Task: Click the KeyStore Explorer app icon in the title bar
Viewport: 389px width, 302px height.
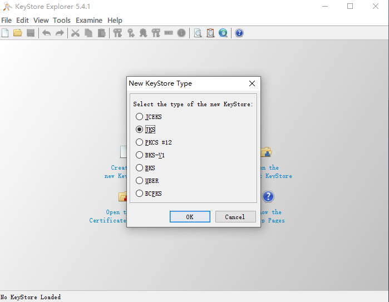Action: pos(7,7)
